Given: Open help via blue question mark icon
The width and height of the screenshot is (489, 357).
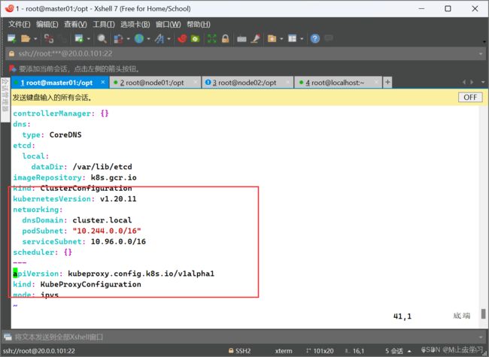Looking at the screenshot, I should pyautogui.click(x=315, y=38).
